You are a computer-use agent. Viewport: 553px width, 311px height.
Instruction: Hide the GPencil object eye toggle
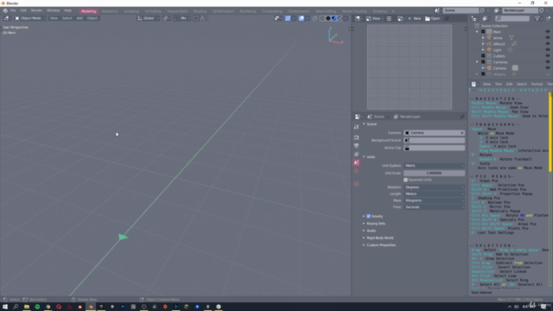click(x=547, y=44)
